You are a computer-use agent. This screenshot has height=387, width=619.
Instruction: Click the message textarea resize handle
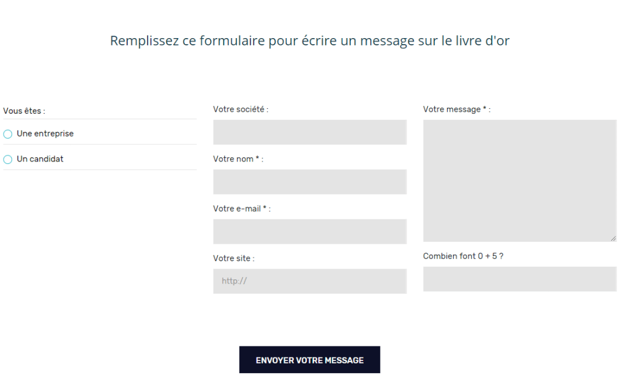point(613,238)
